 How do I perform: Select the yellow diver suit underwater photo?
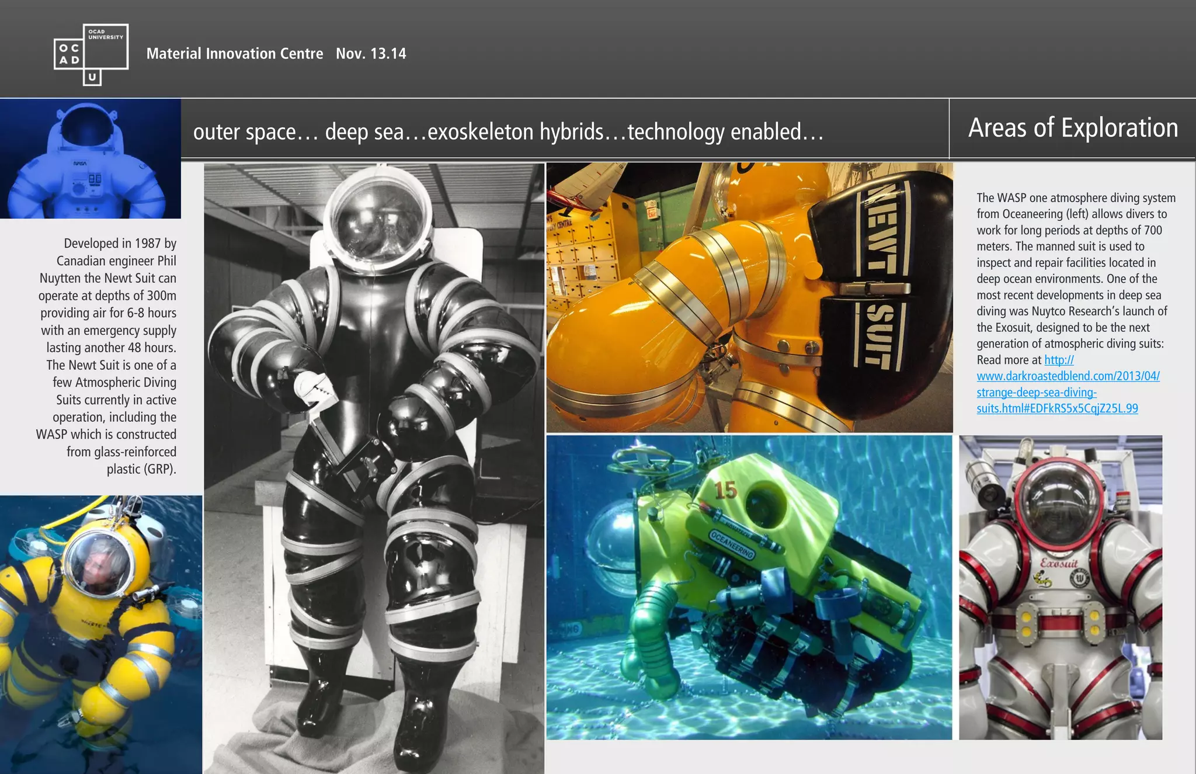pos(101,634)
